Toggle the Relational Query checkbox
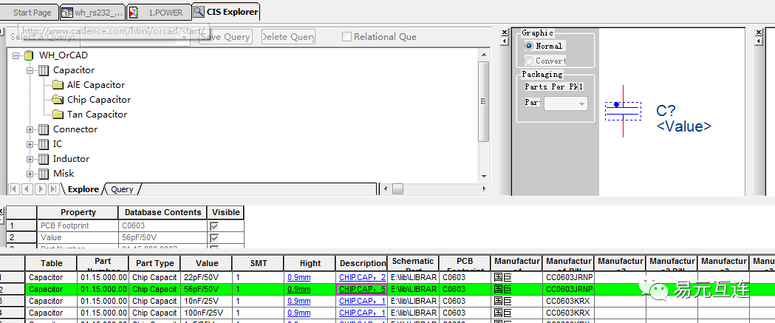This screenshot has height=323, width=775. coord(347,37)
